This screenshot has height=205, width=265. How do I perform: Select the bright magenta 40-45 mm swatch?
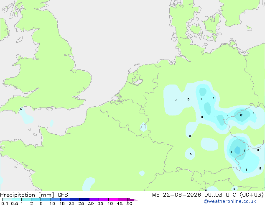pyautogui.click(x=113, y=200)
